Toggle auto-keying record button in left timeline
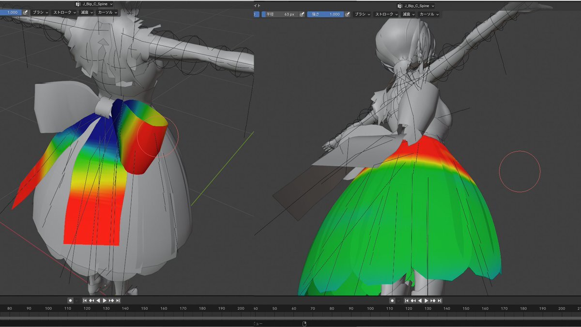 (70, 300)
